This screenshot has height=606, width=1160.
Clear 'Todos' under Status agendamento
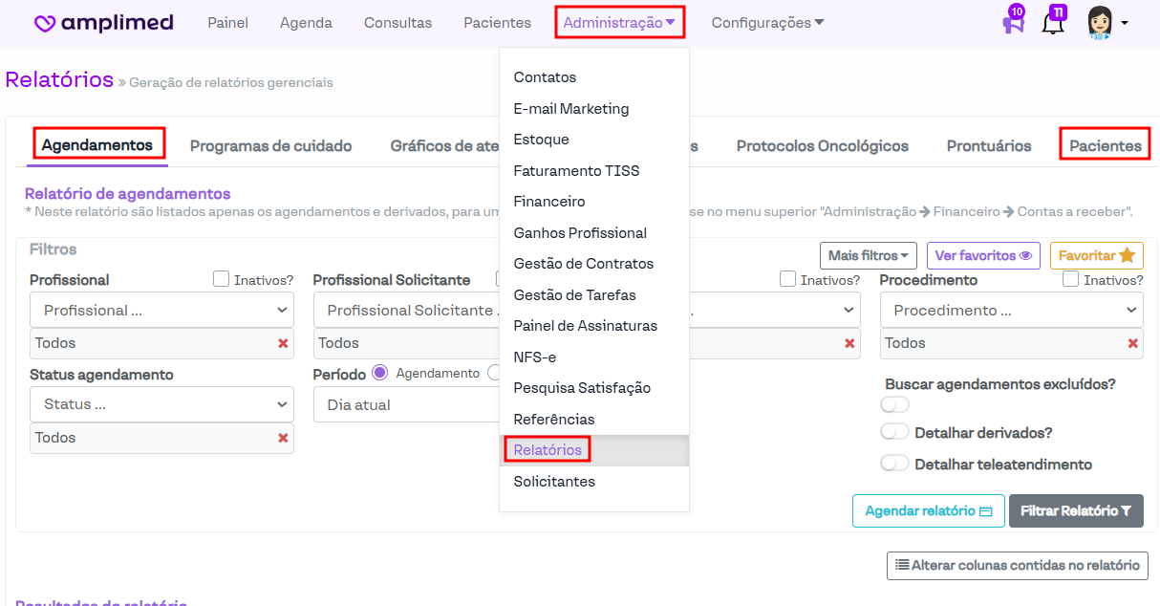tap(283, 438)
